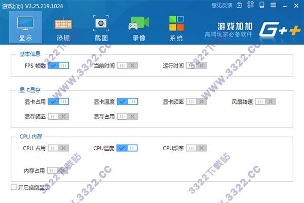Click the 高端玩家必备软件 slogan text
The width and height of the screenshot is (304, 203).
click(x=229, y=34)
